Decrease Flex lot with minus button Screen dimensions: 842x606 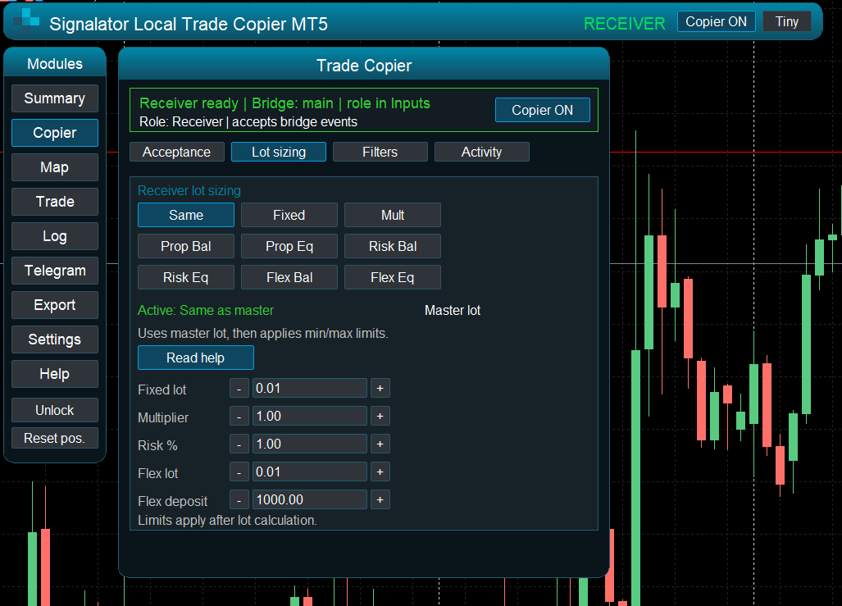[x=239, y=472]
